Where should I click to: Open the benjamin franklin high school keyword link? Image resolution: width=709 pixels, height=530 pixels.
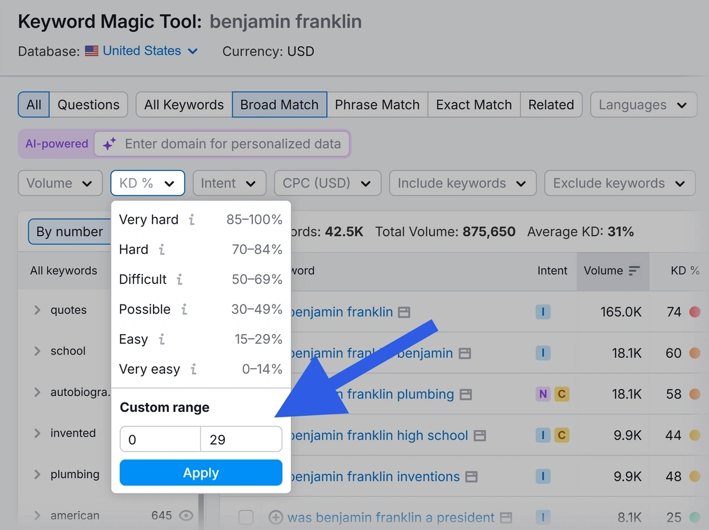(379, 436)
